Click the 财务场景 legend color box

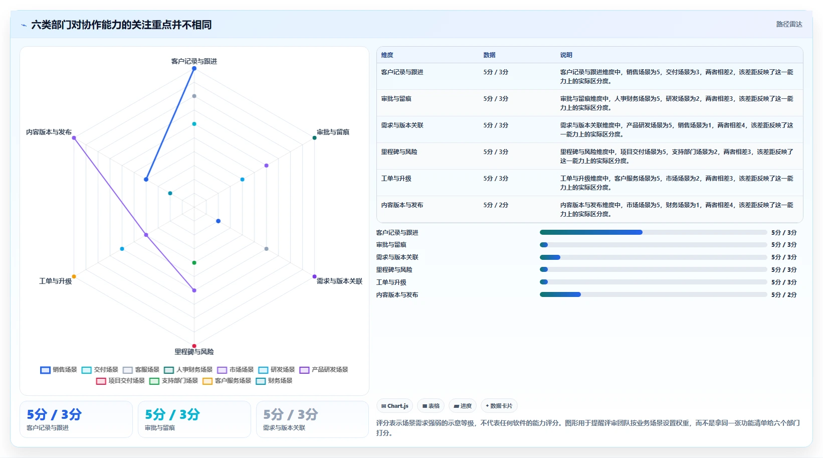pyautogui.click(x=261, y=381)
